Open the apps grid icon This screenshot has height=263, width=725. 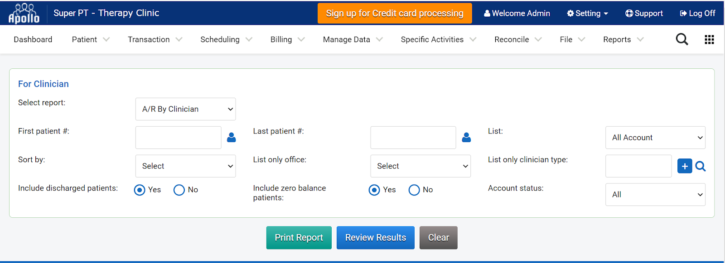click(710, 39)
